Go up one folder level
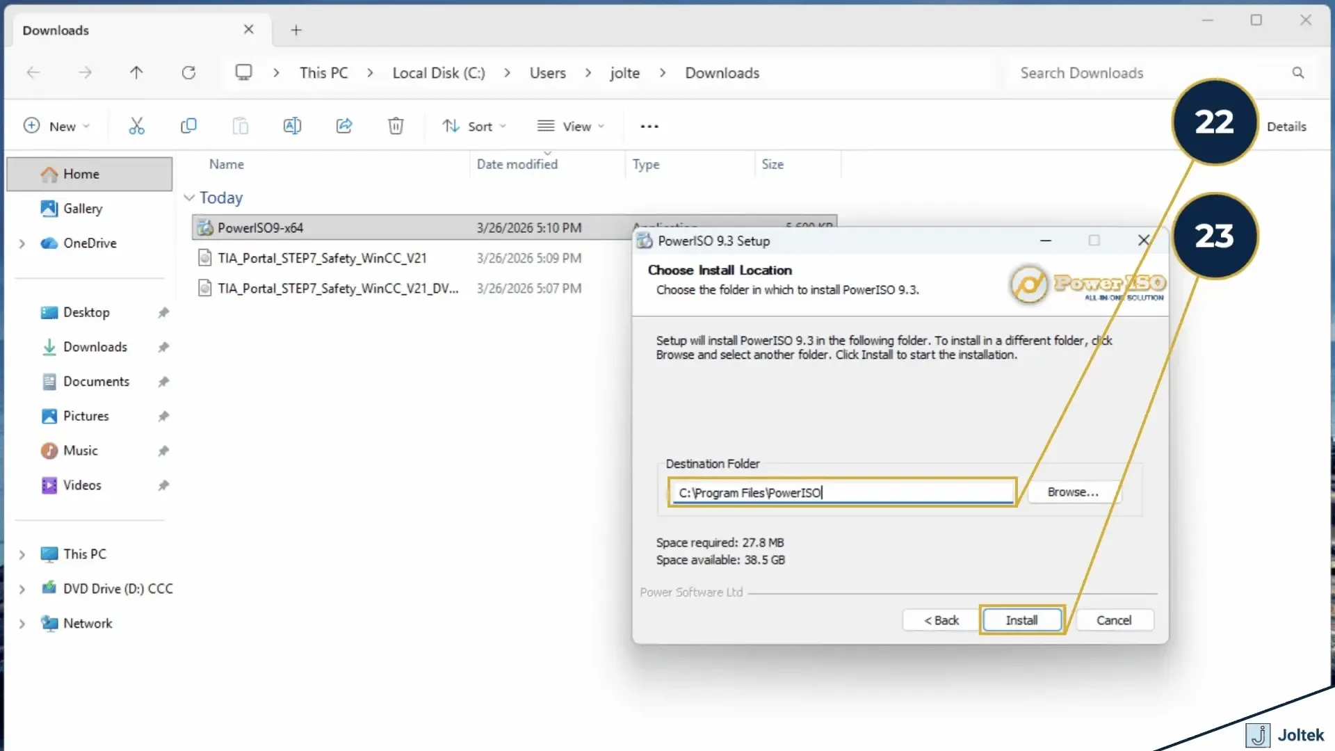 pyautogui.click(x=136, y=72)
